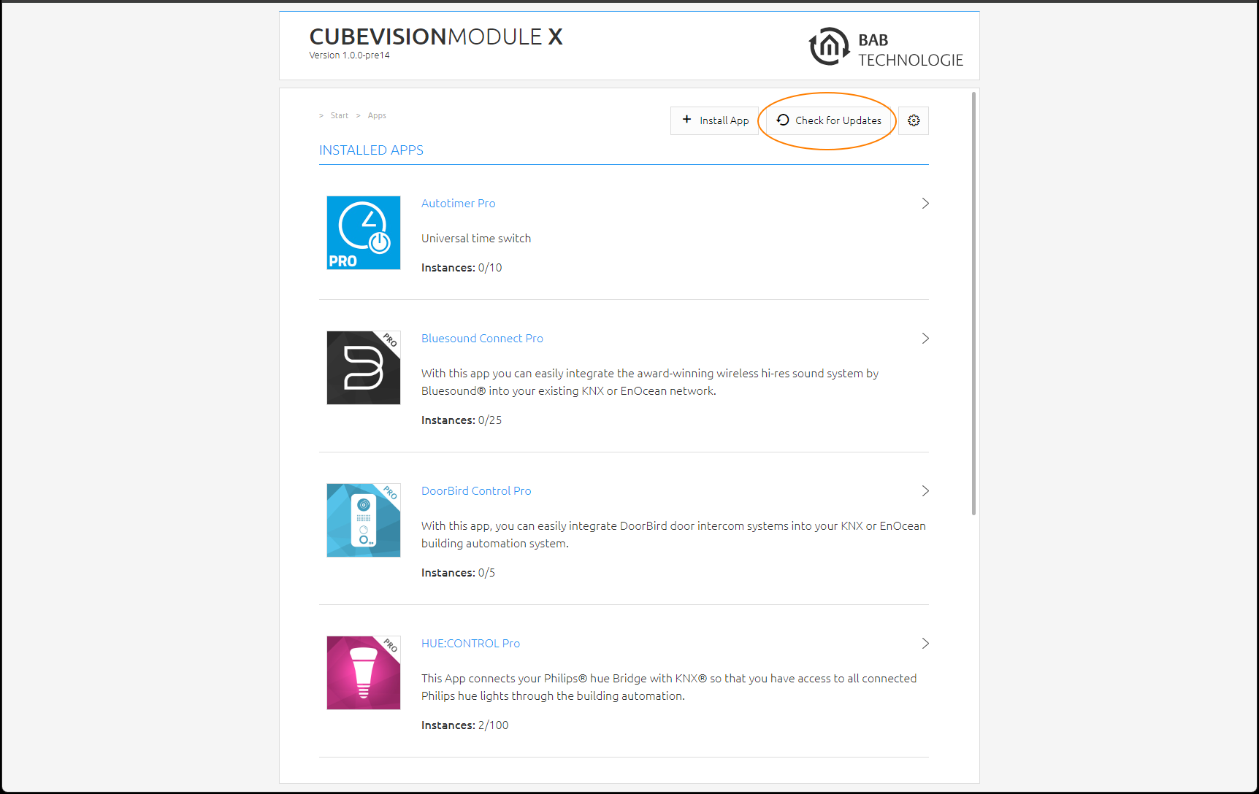Click the 'Universal time switch' description
The height and width of the screenshot is (794, 1259).
point(476,239)
